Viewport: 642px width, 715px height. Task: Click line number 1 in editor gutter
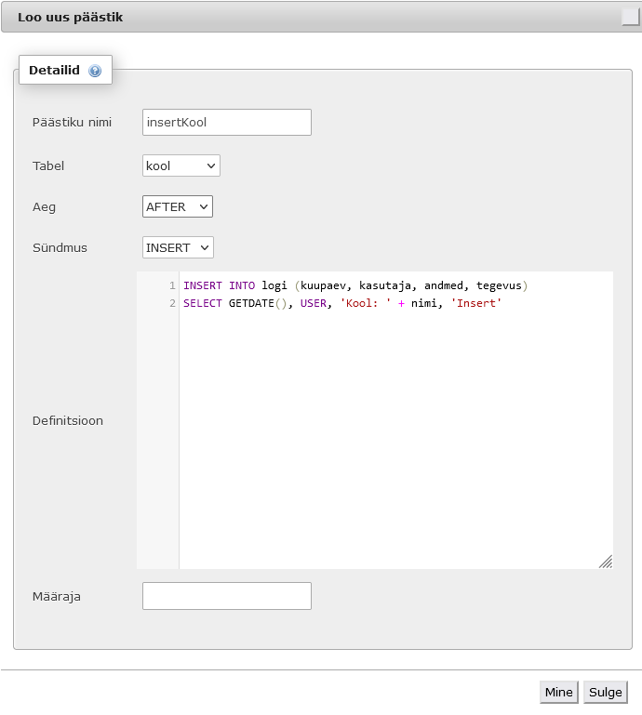tap(172, 285)
